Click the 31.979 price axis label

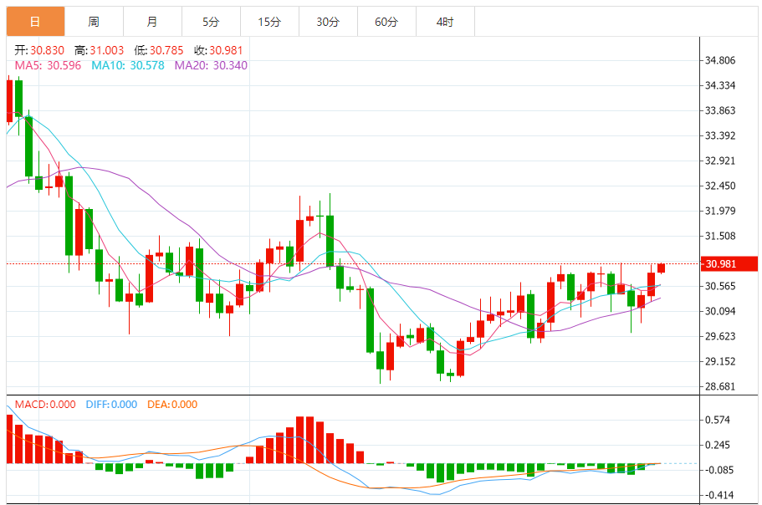720,211
